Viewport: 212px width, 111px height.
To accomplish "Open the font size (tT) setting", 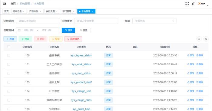I will 193,4.
